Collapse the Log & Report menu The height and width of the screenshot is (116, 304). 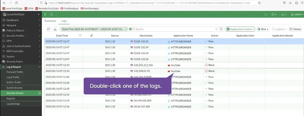pos(21,67)
